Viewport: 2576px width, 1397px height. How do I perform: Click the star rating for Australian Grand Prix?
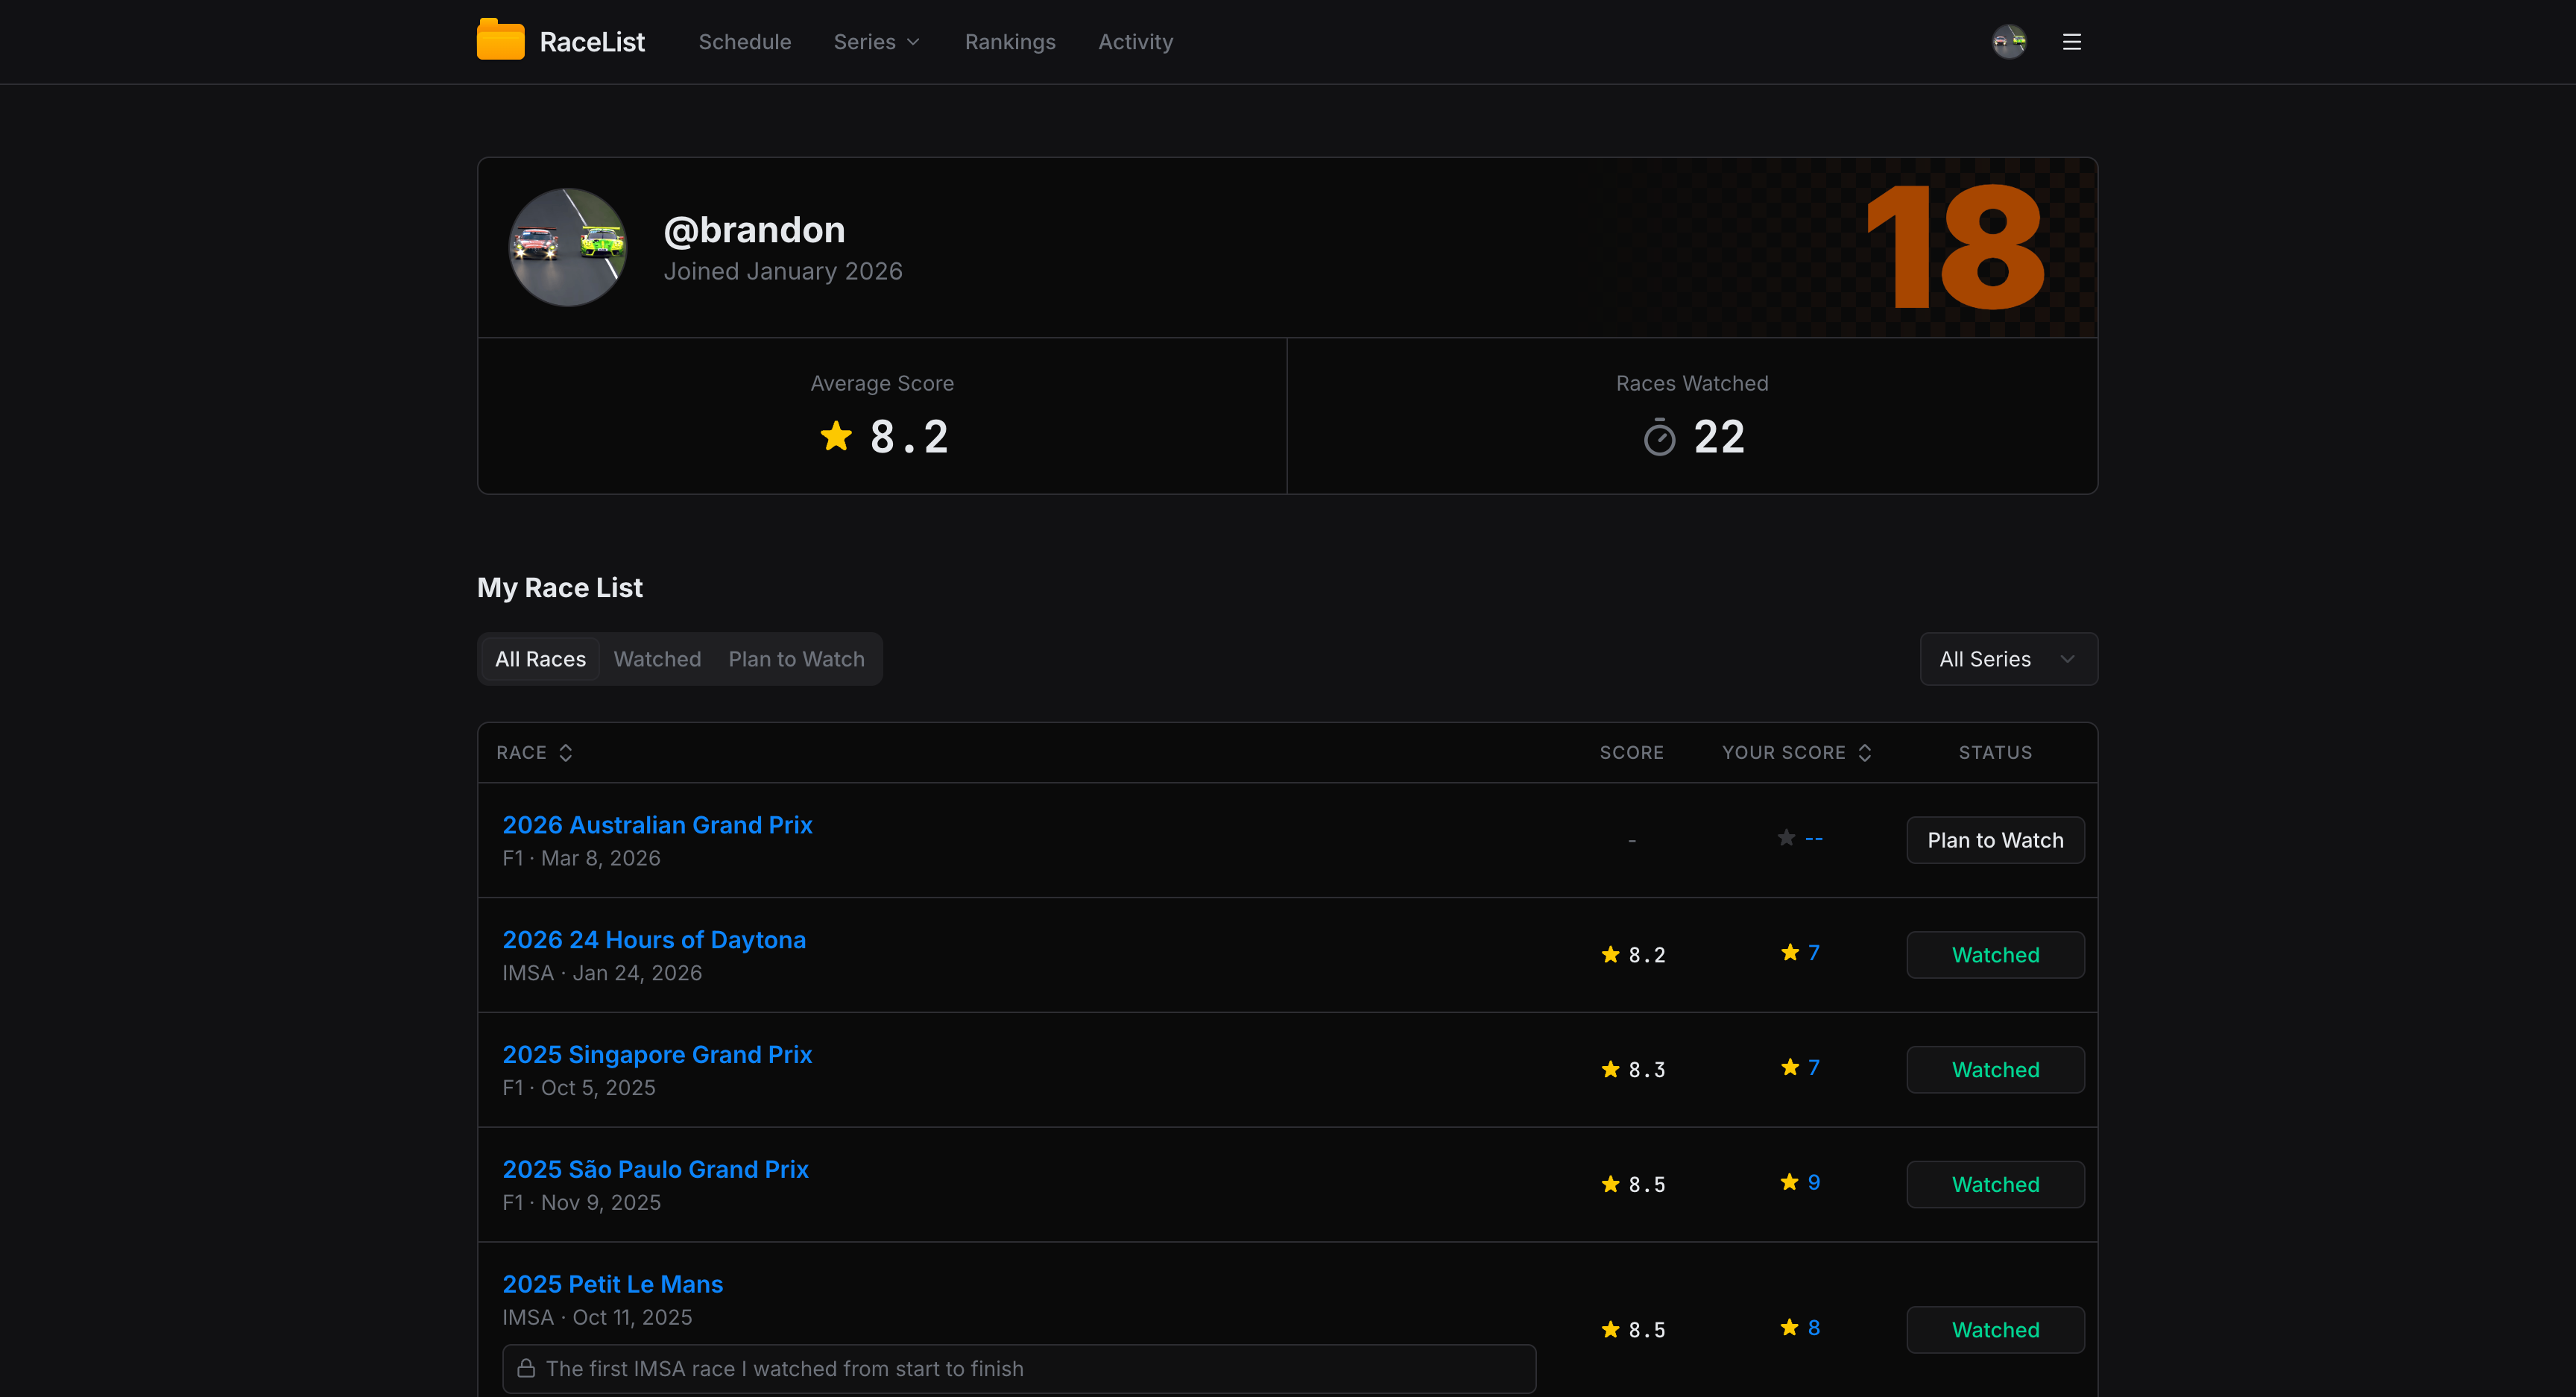[x=1786, y=838]
